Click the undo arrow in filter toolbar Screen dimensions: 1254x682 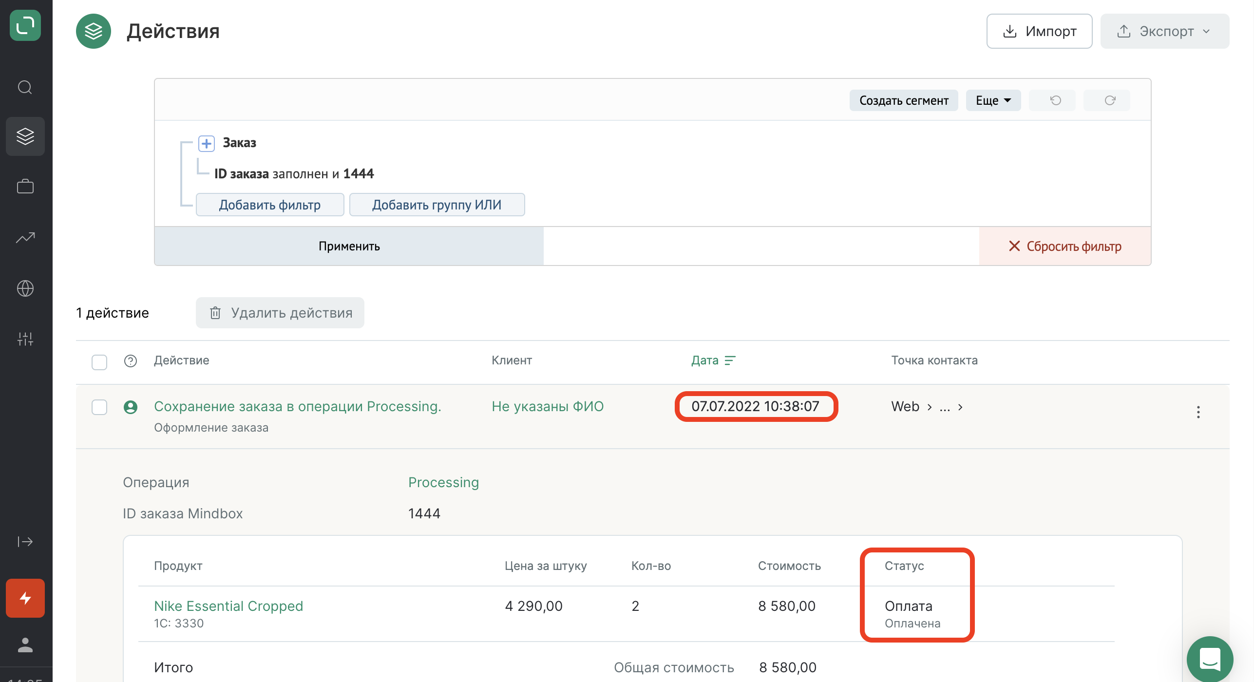pyautogui.click(x=1052, y=100)
